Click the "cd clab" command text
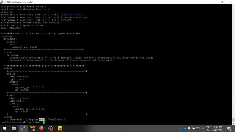235x132 pixels. point(41,7)
